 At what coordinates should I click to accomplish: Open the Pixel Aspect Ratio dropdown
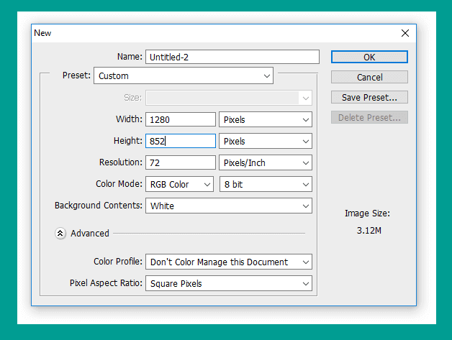229,283
